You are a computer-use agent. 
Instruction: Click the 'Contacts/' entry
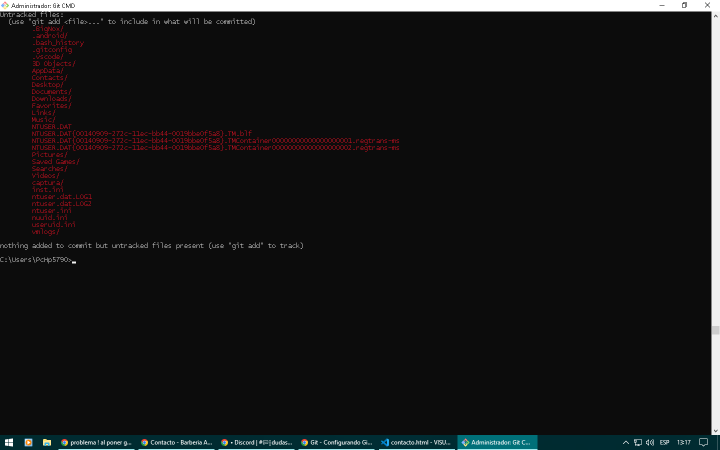[50, 78]
